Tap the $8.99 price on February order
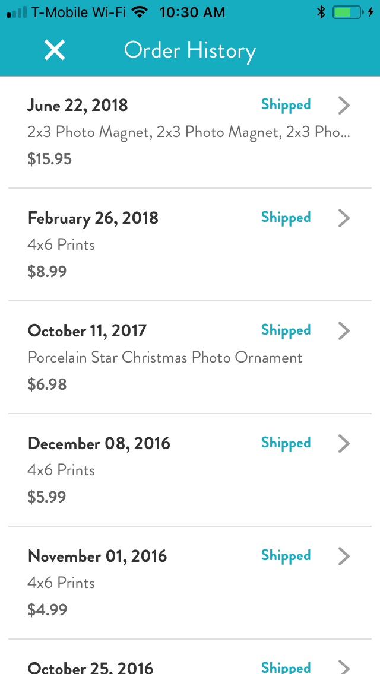This screenshot has width=380, height=674. 46,271
